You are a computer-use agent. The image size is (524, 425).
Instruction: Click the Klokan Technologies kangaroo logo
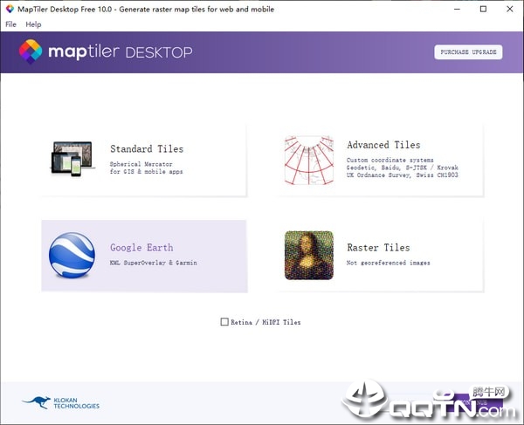click(x=37, y=402)
